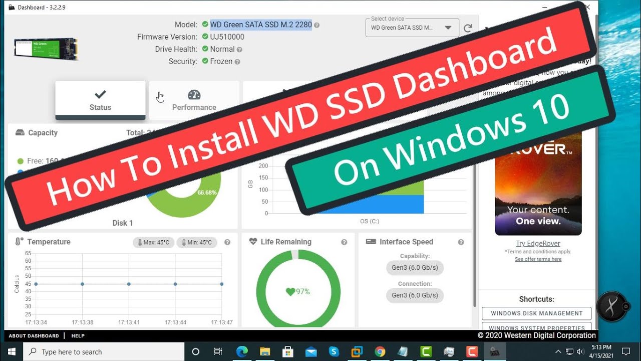Open Task View on the taskbar
This screenshot has height=361, width=641.
pos(218,351)
